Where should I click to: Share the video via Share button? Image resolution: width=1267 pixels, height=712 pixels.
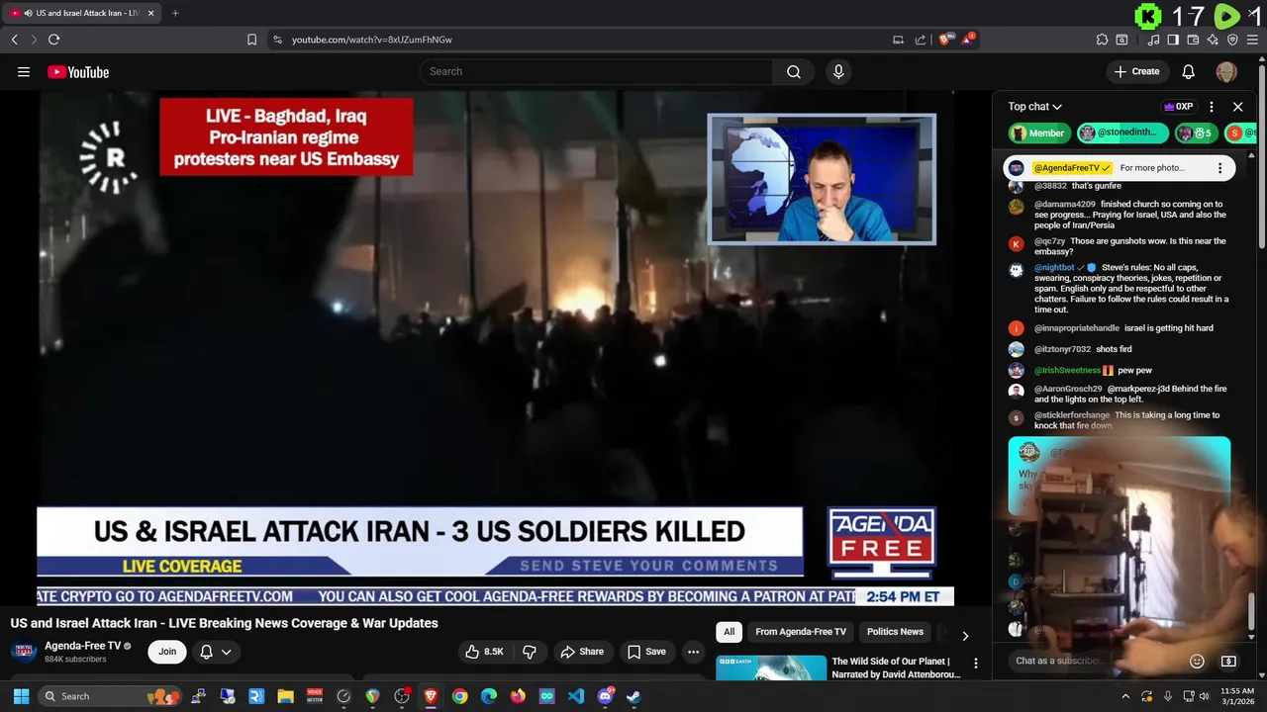tap(581, 652)
